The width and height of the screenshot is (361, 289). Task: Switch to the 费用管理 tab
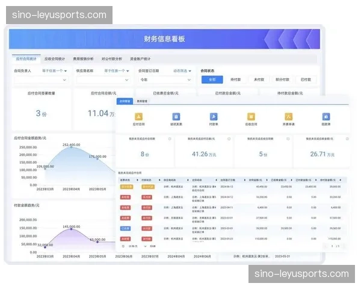[142, 101]
